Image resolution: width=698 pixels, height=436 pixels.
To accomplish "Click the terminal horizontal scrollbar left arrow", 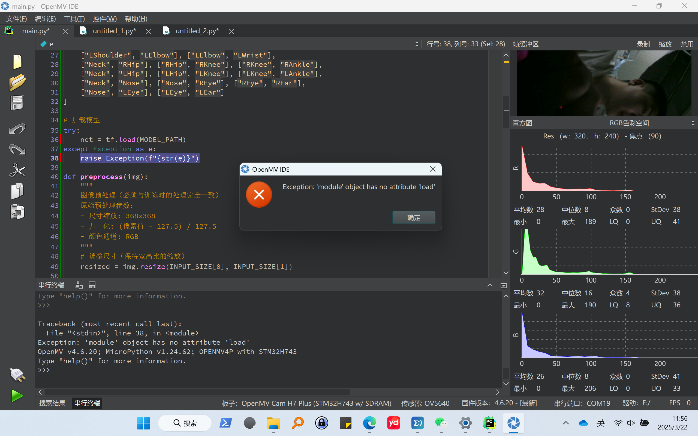I will [40, 392].
